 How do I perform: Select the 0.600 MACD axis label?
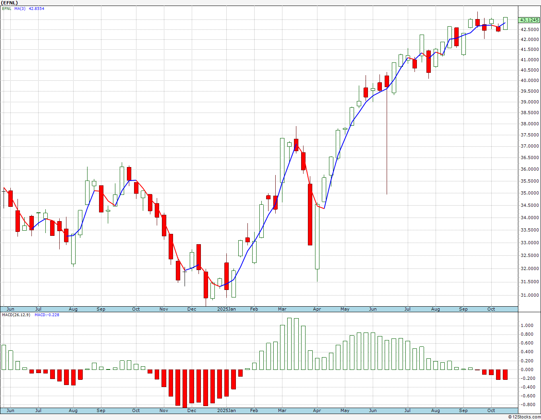[526, 343]
